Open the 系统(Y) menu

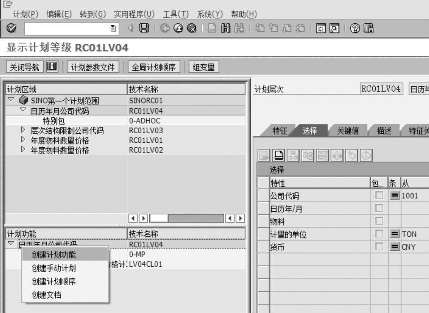[x=210, y=14]
